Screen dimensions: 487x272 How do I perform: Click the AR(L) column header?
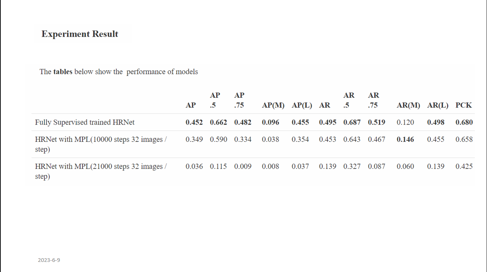pyautogui.click(x=438, y=105)
